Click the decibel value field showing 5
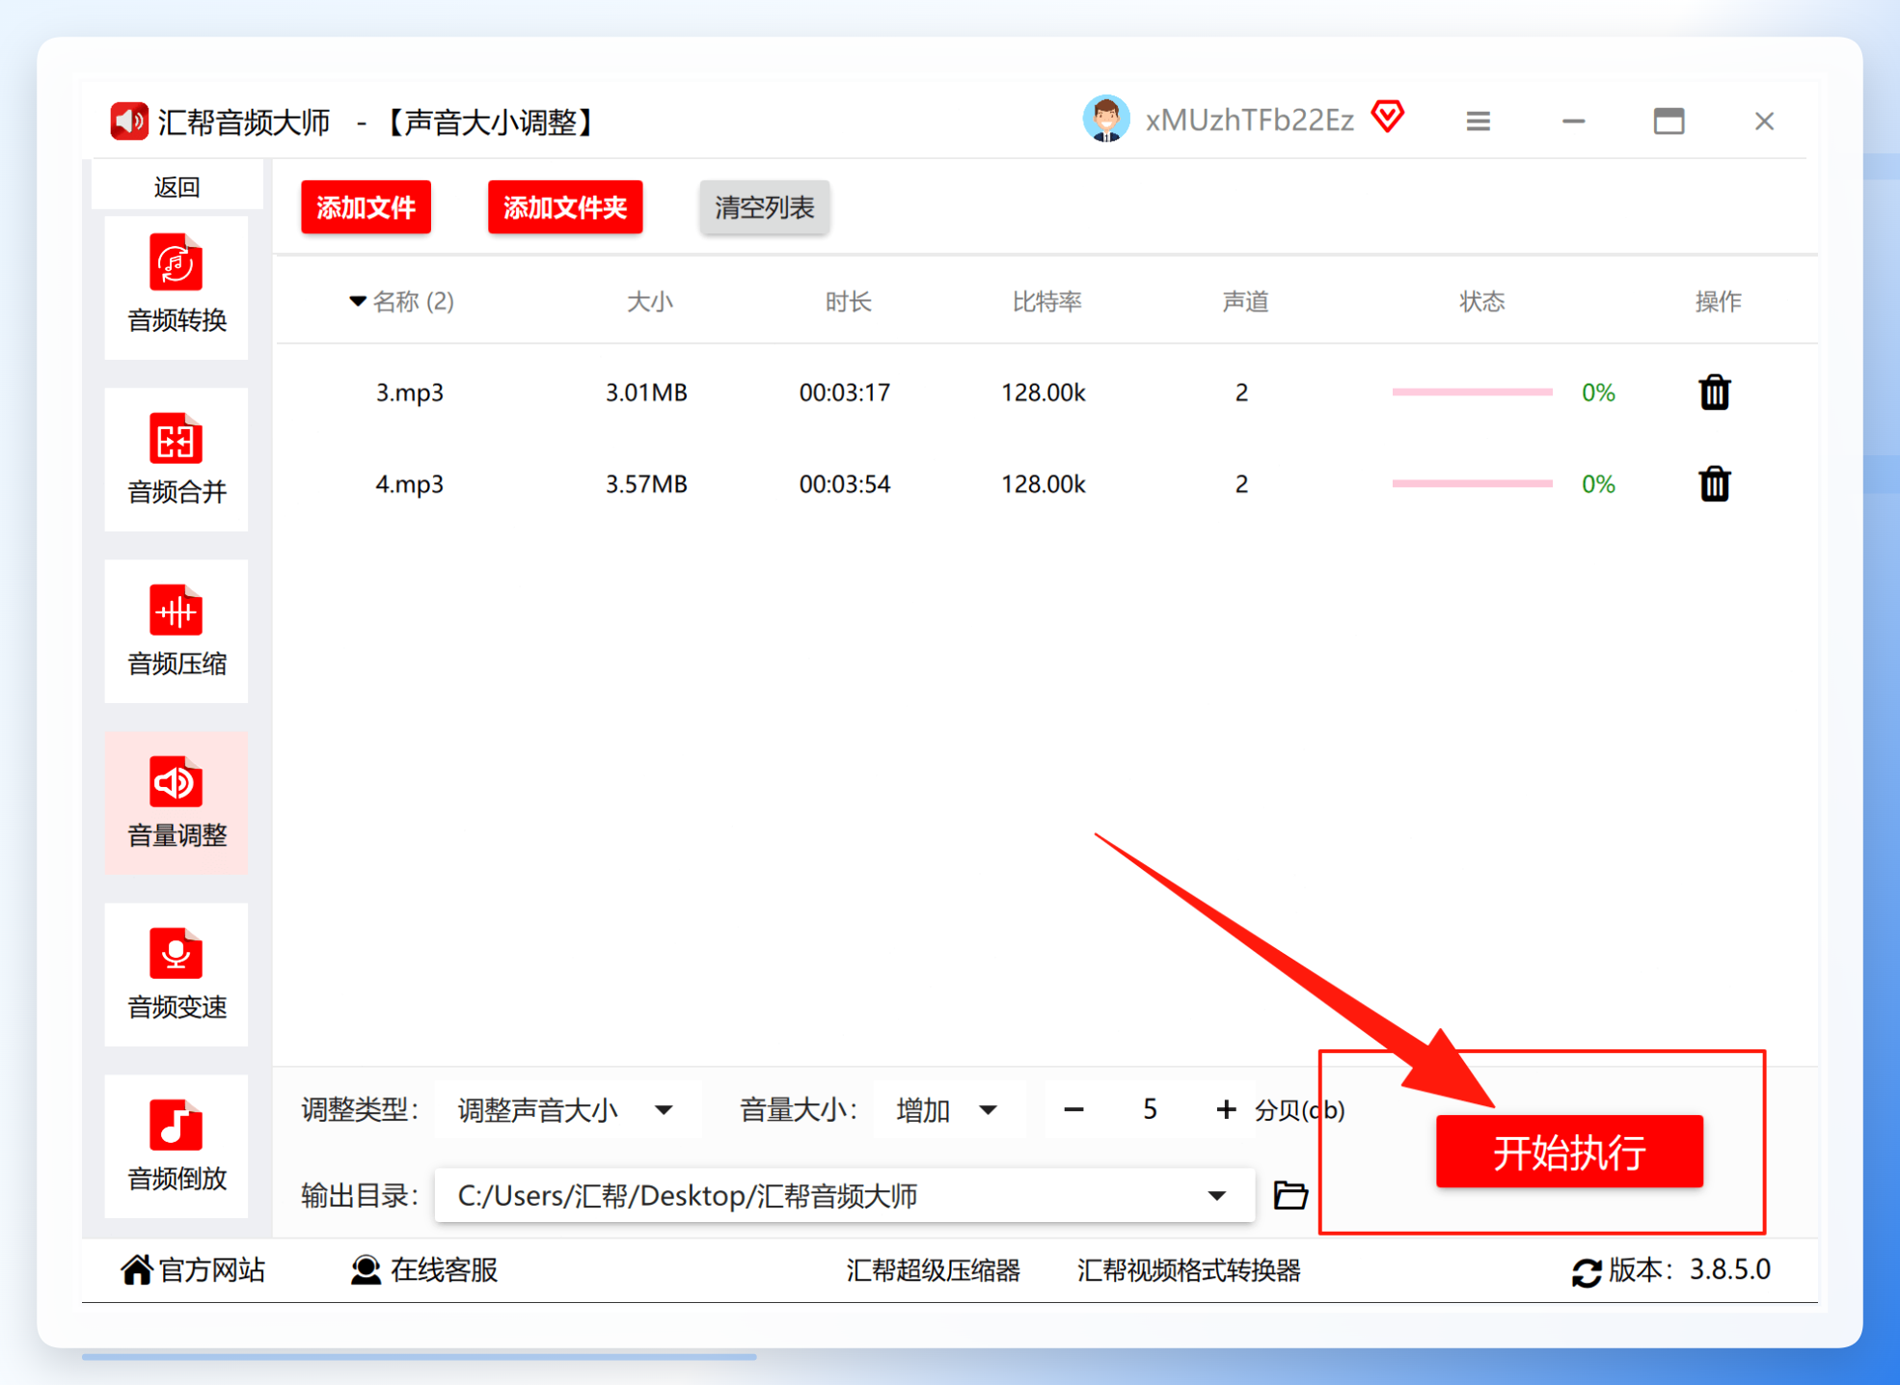This screenshot has height=1385, width=1900. point(1149,1110)
